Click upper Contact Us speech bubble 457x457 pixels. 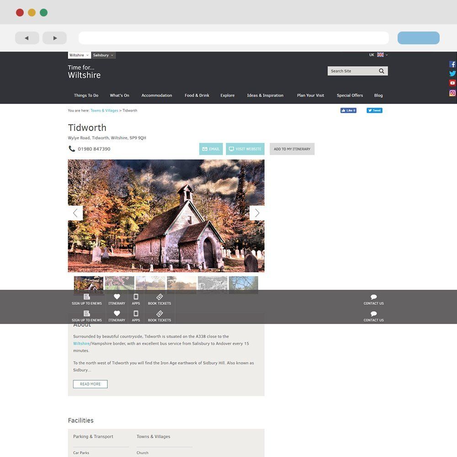(374, 297)
